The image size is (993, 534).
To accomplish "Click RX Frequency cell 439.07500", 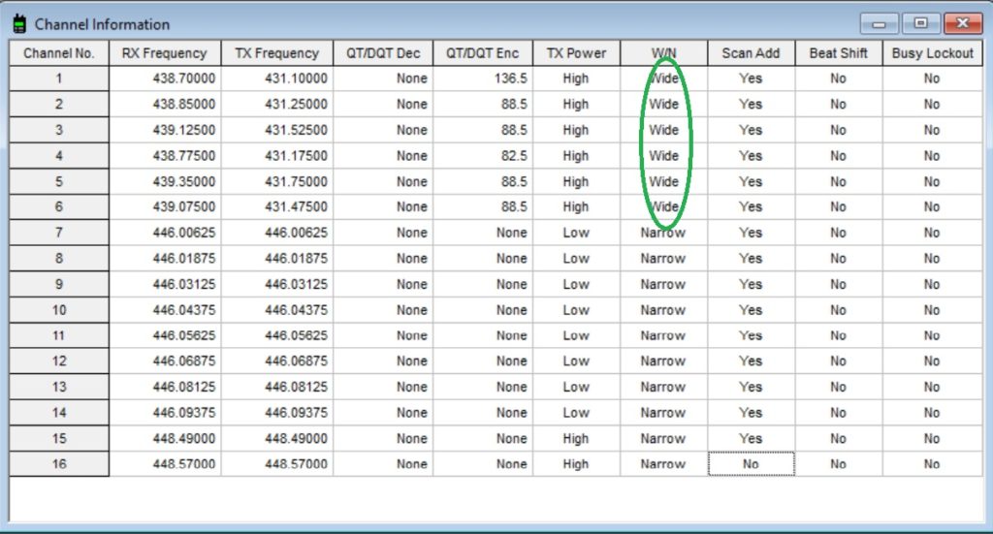I will point(165,206).
